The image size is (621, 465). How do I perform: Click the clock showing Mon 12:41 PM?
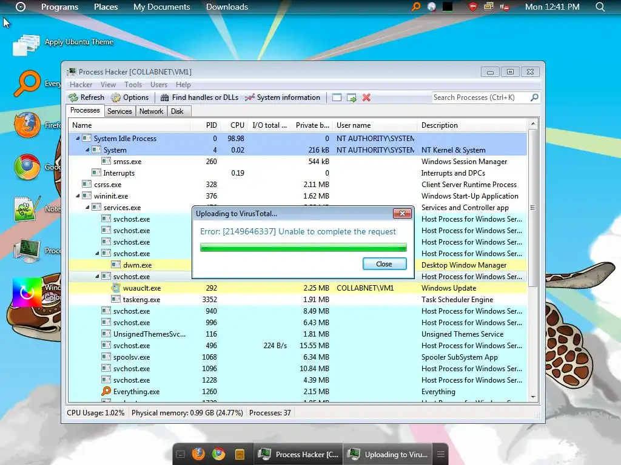click(x=552, y=7)
